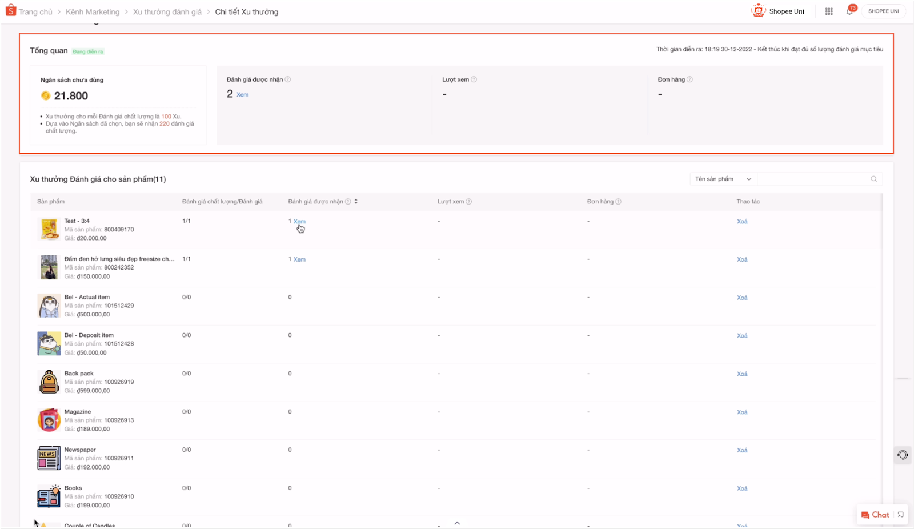Go to Kênh Marketing breadcrumb

(x=93, y=12)
